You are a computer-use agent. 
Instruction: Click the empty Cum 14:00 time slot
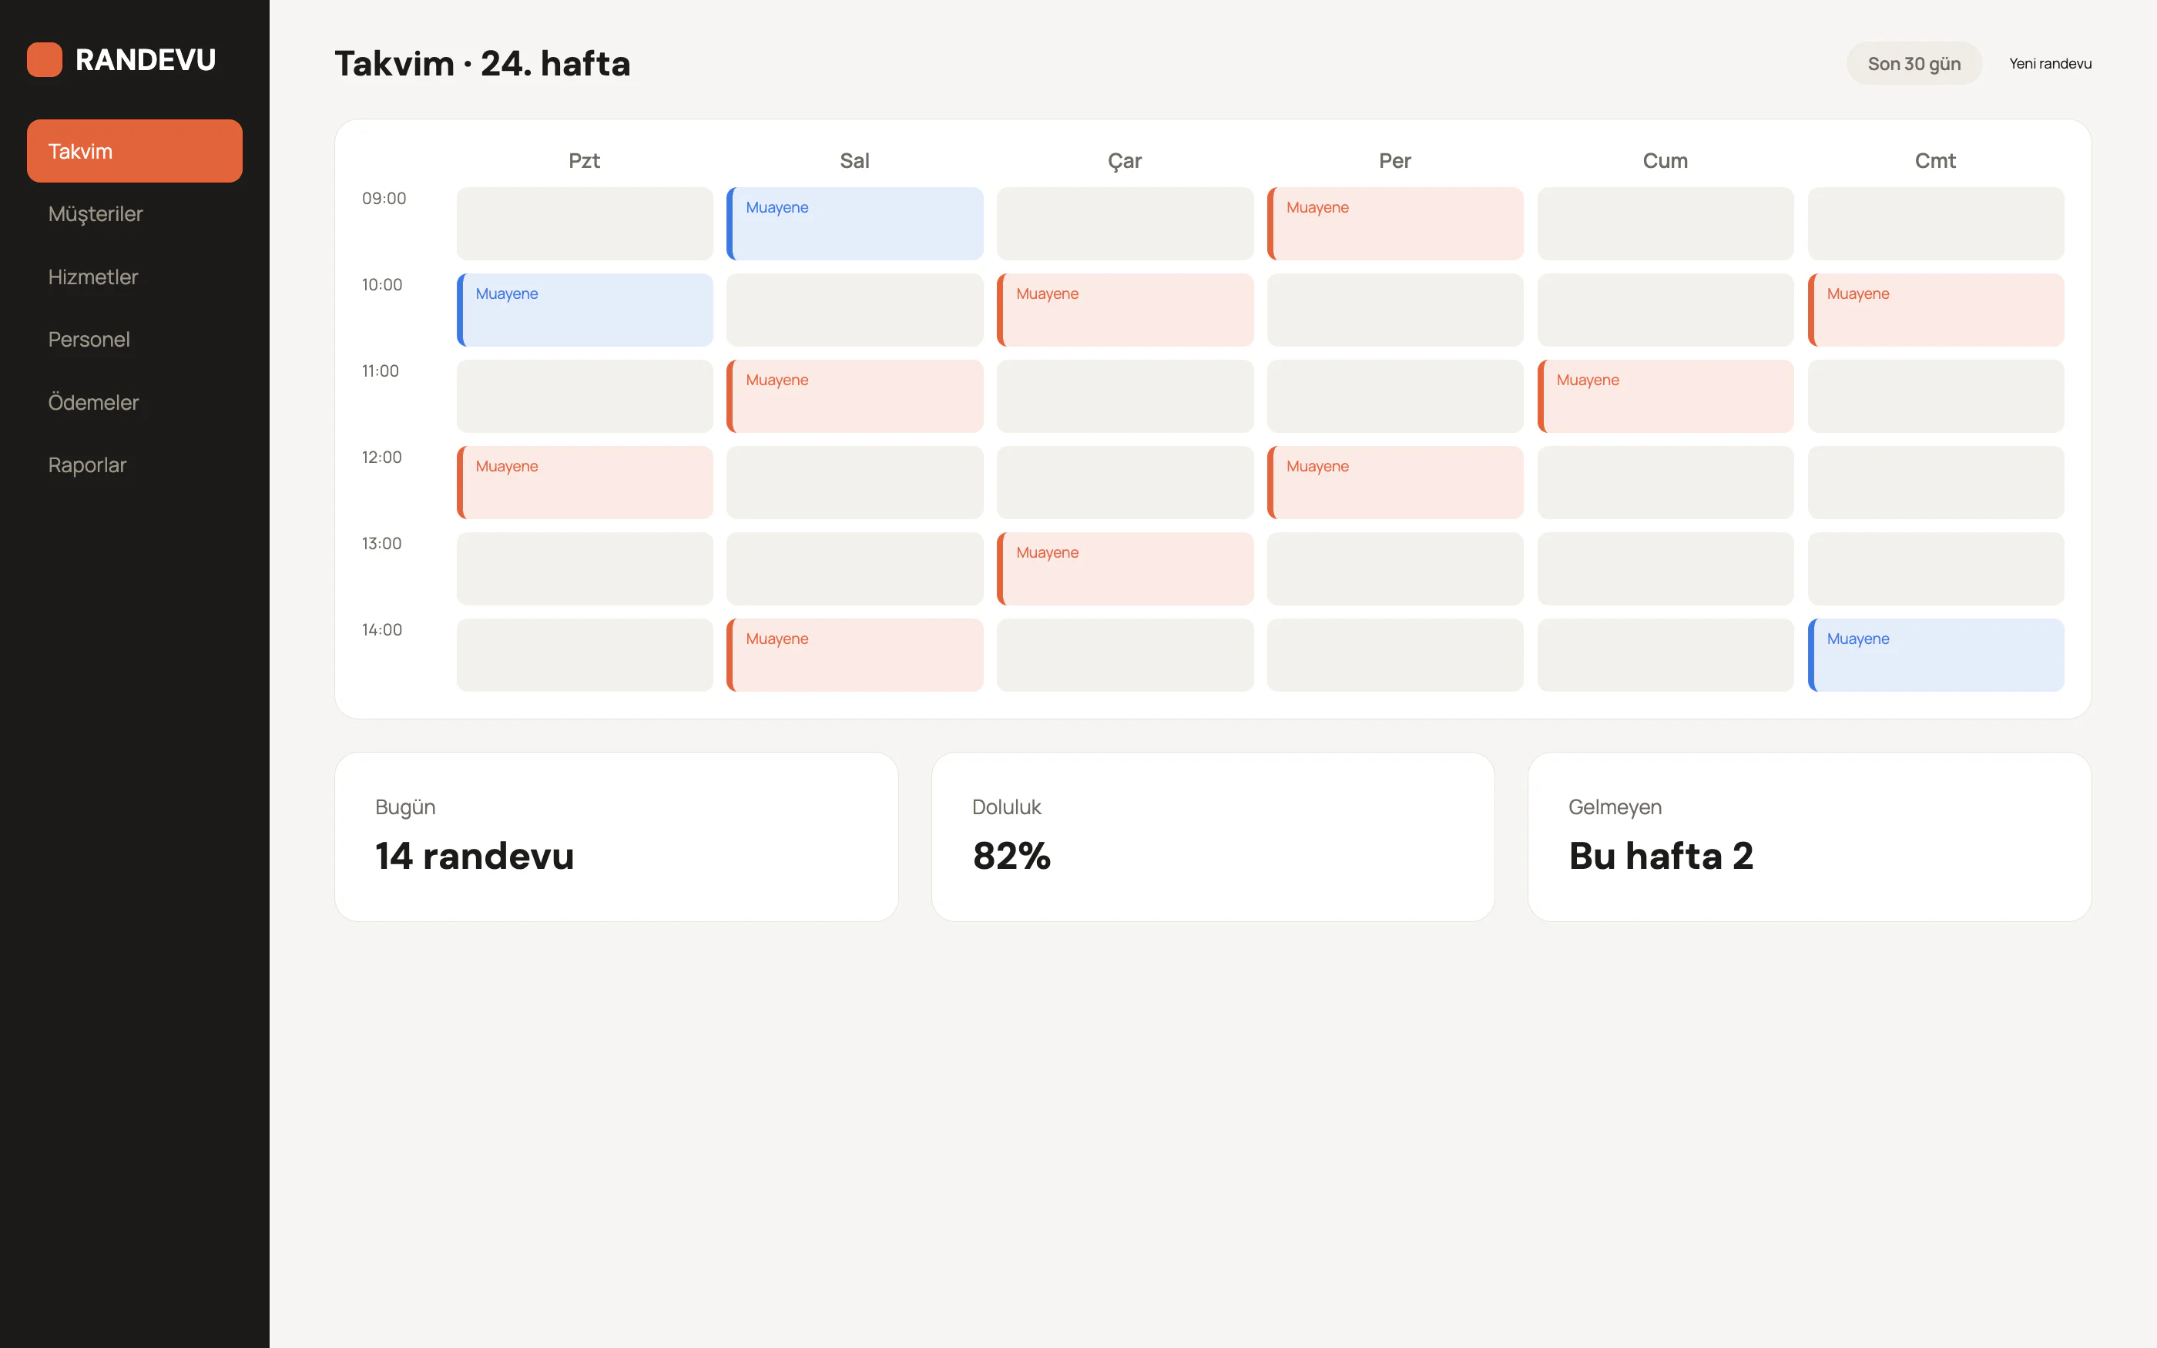(x=1665, y=656)
